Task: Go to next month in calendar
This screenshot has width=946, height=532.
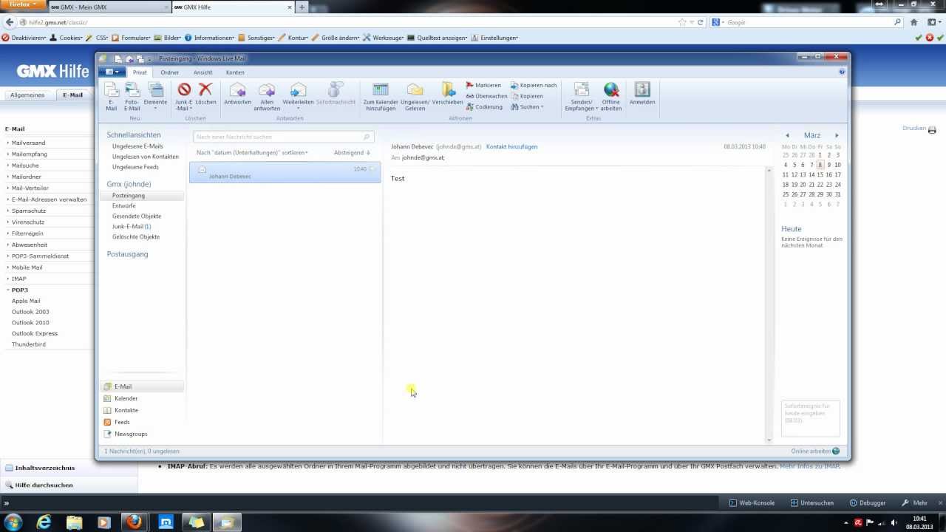Action: 837,136
